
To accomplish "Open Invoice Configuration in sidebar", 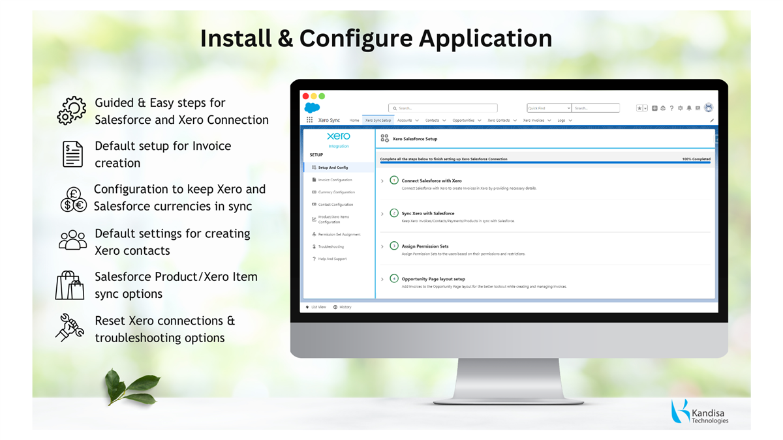I will tap(335, 180).
